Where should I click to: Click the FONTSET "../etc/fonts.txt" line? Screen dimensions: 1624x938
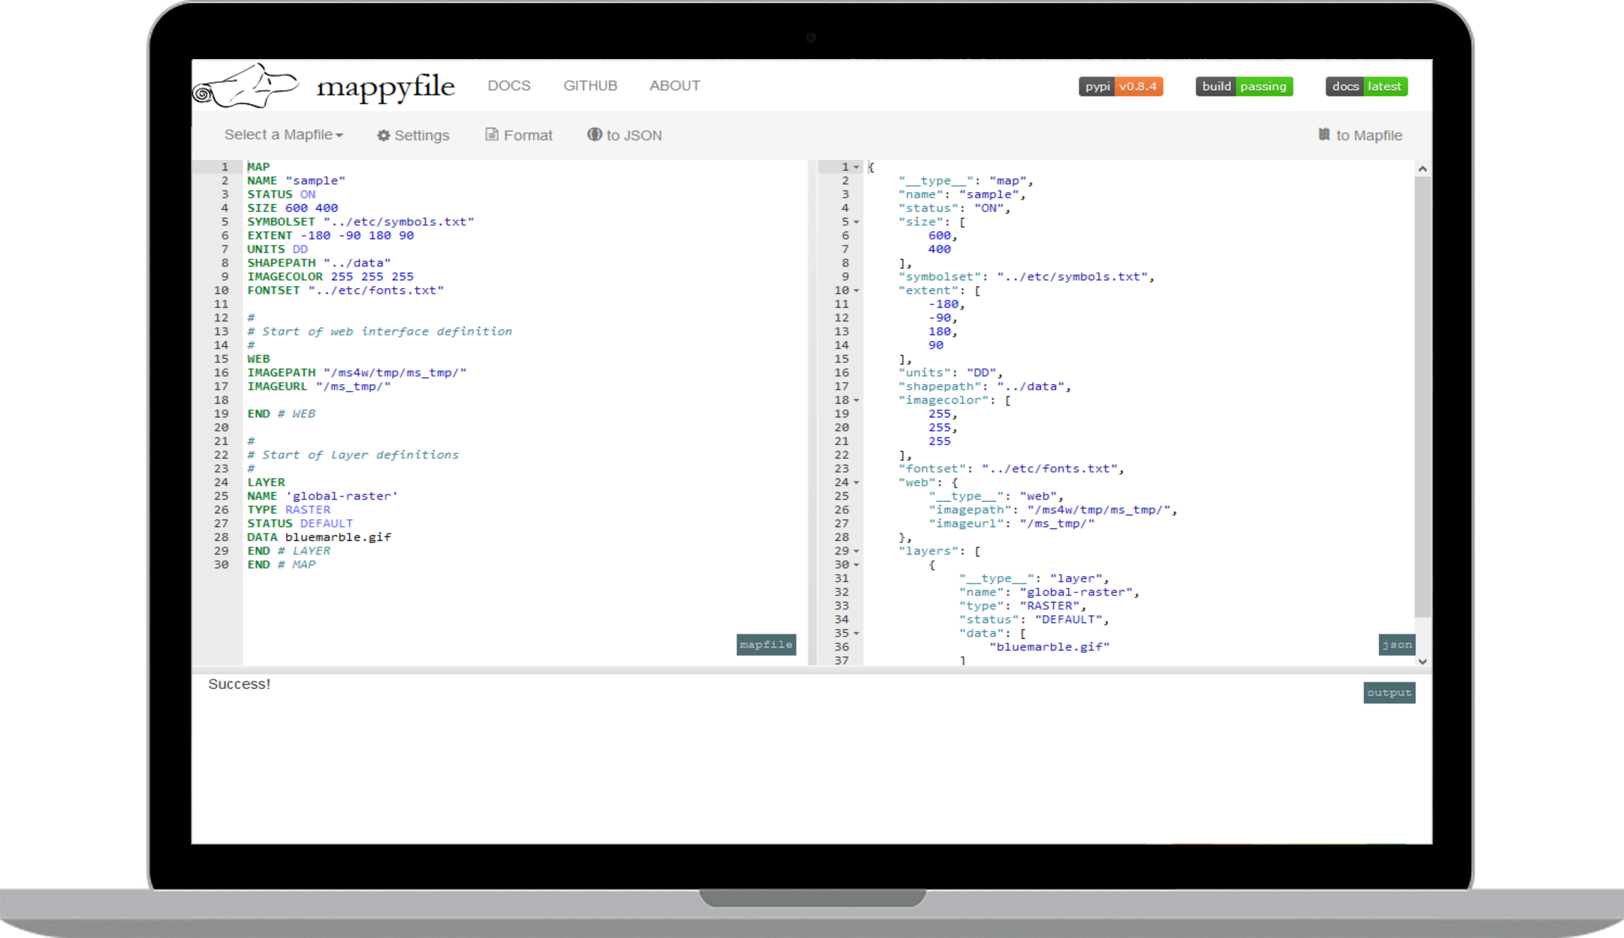346,291
